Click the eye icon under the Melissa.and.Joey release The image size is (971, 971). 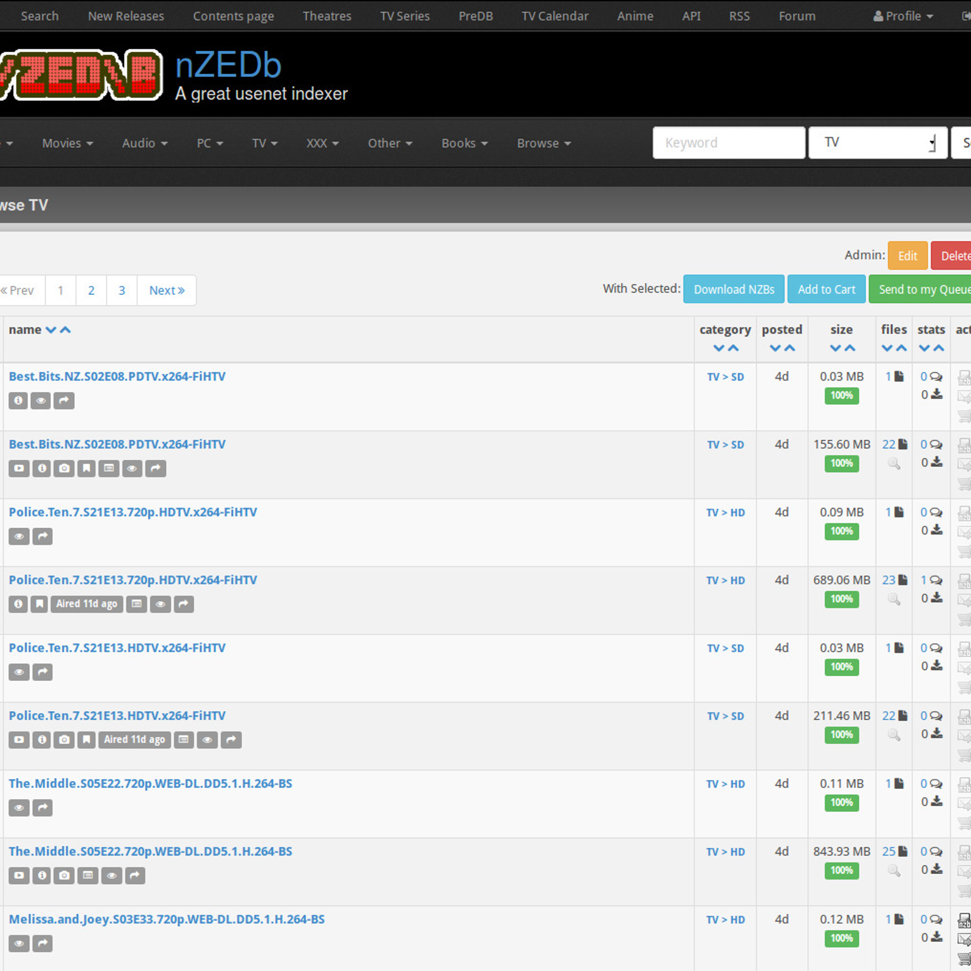click(x=19, y=944)
